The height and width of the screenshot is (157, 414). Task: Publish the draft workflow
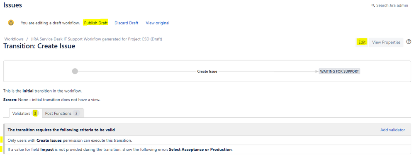click(96, 23)
